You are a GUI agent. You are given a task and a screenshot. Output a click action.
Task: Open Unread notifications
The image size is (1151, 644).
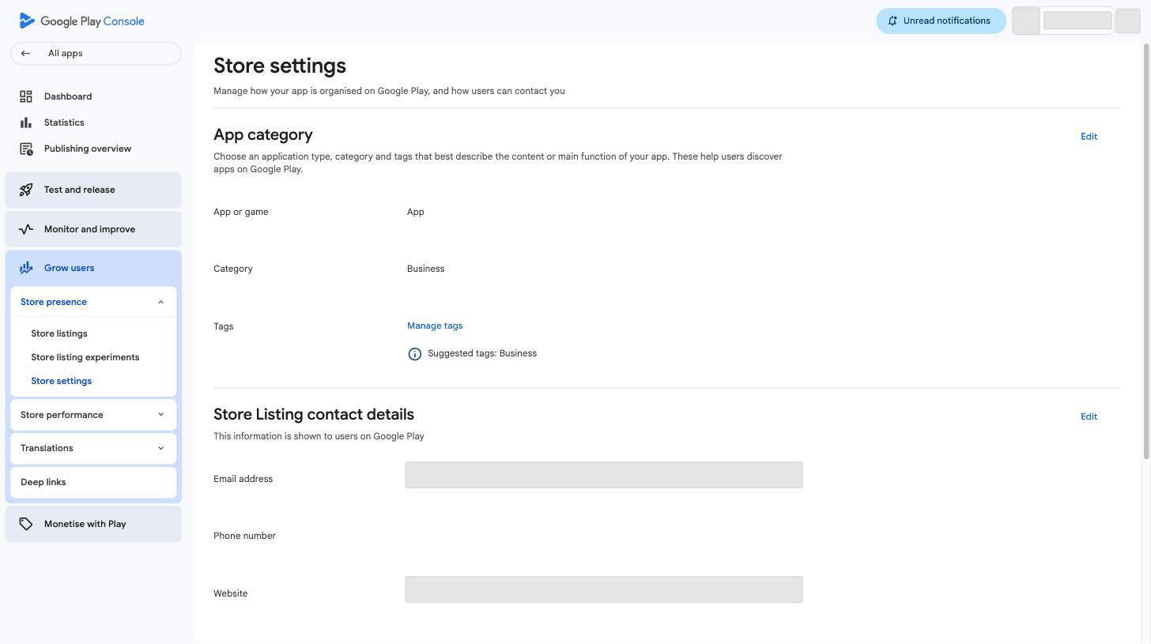[941, 21]
